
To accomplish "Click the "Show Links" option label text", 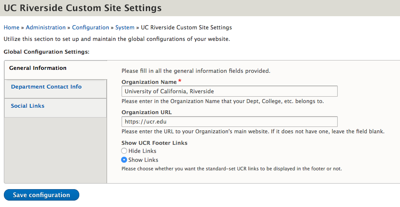I will click(x=143, y=160).
